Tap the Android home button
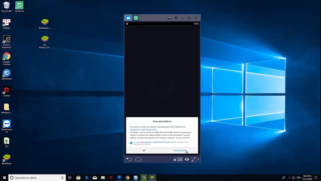321x181 pixels. 138,159
